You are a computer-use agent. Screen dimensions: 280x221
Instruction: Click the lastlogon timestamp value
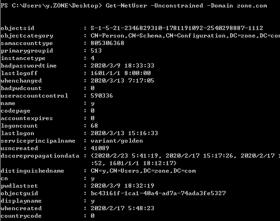click(124, 133)
